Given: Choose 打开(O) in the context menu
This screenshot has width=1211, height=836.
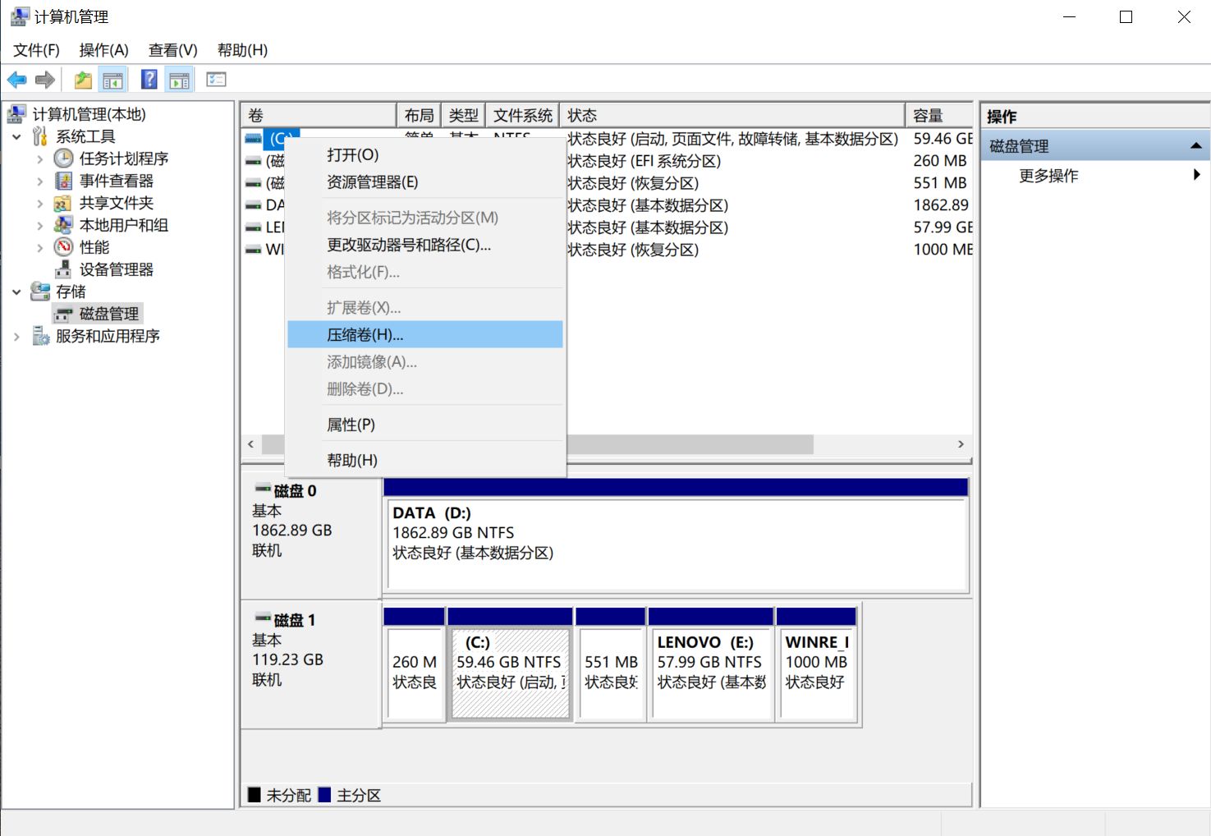Looking at the screenshot, I should click(x=425, y=155).
